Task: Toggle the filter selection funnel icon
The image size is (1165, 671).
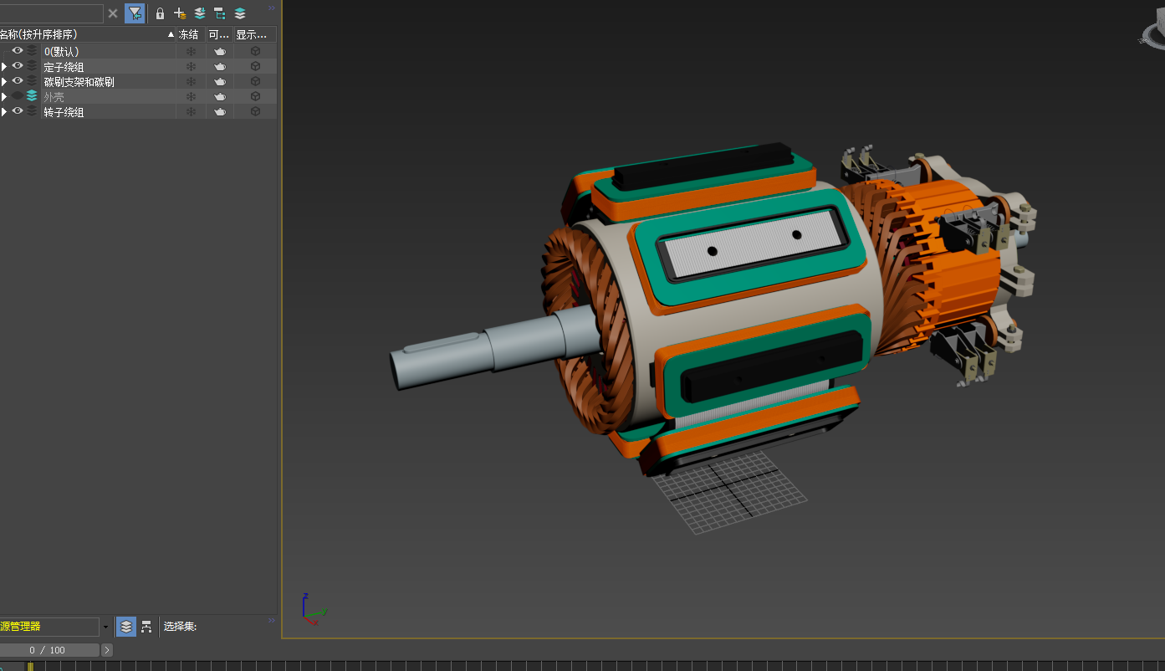Action: (x=135, y=13)
